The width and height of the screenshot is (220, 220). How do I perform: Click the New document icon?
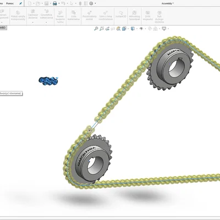30,3
